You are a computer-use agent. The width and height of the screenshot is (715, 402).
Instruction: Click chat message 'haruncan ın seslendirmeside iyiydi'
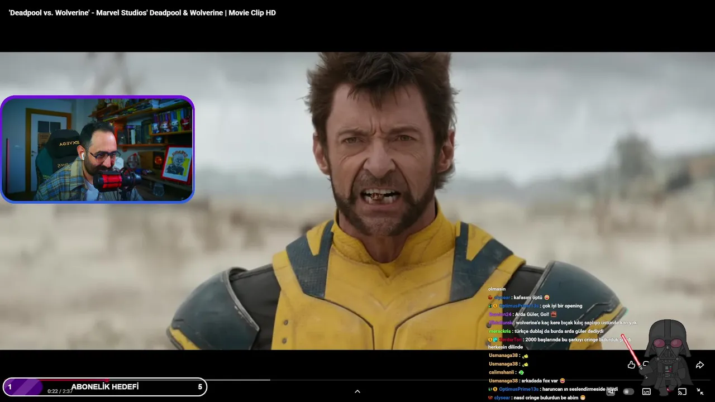coord(579,389)
